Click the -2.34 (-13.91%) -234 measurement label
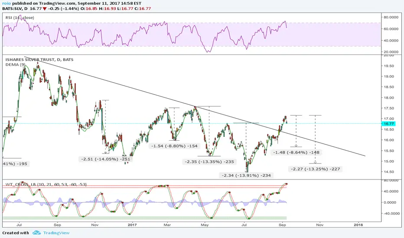This screenshot has height=238, width=404. pos(246,176)
